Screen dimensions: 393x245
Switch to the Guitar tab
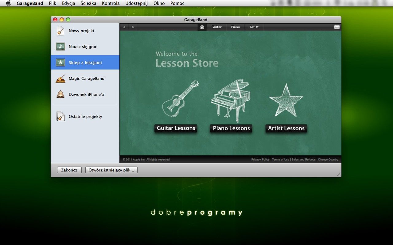pyautogui.click(x=216, y=27)
